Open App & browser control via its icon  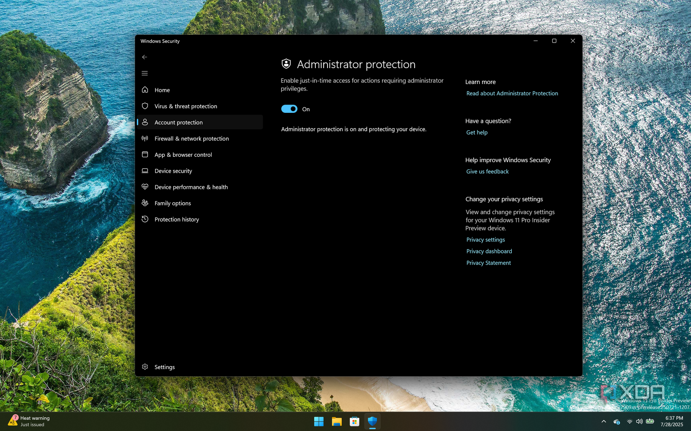pos(144,155)
